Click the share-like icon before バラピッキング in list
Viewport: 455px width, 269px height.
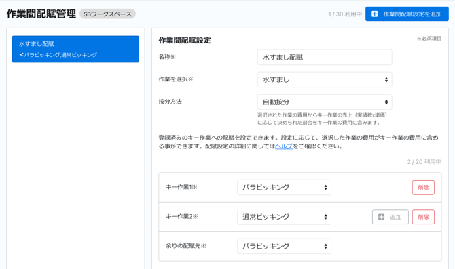[21, 54]
